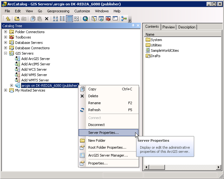Switch to Thumbnails view
This screenshot has height=179, width=224.
pyautogui.click(x=76, y=19)
